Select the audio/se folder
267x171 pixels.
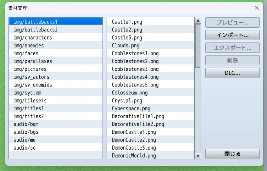click(25, 148)
